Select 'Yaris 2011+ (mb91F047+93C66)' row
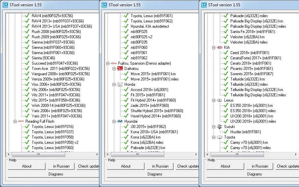299x187 pixels. [57, 116]
